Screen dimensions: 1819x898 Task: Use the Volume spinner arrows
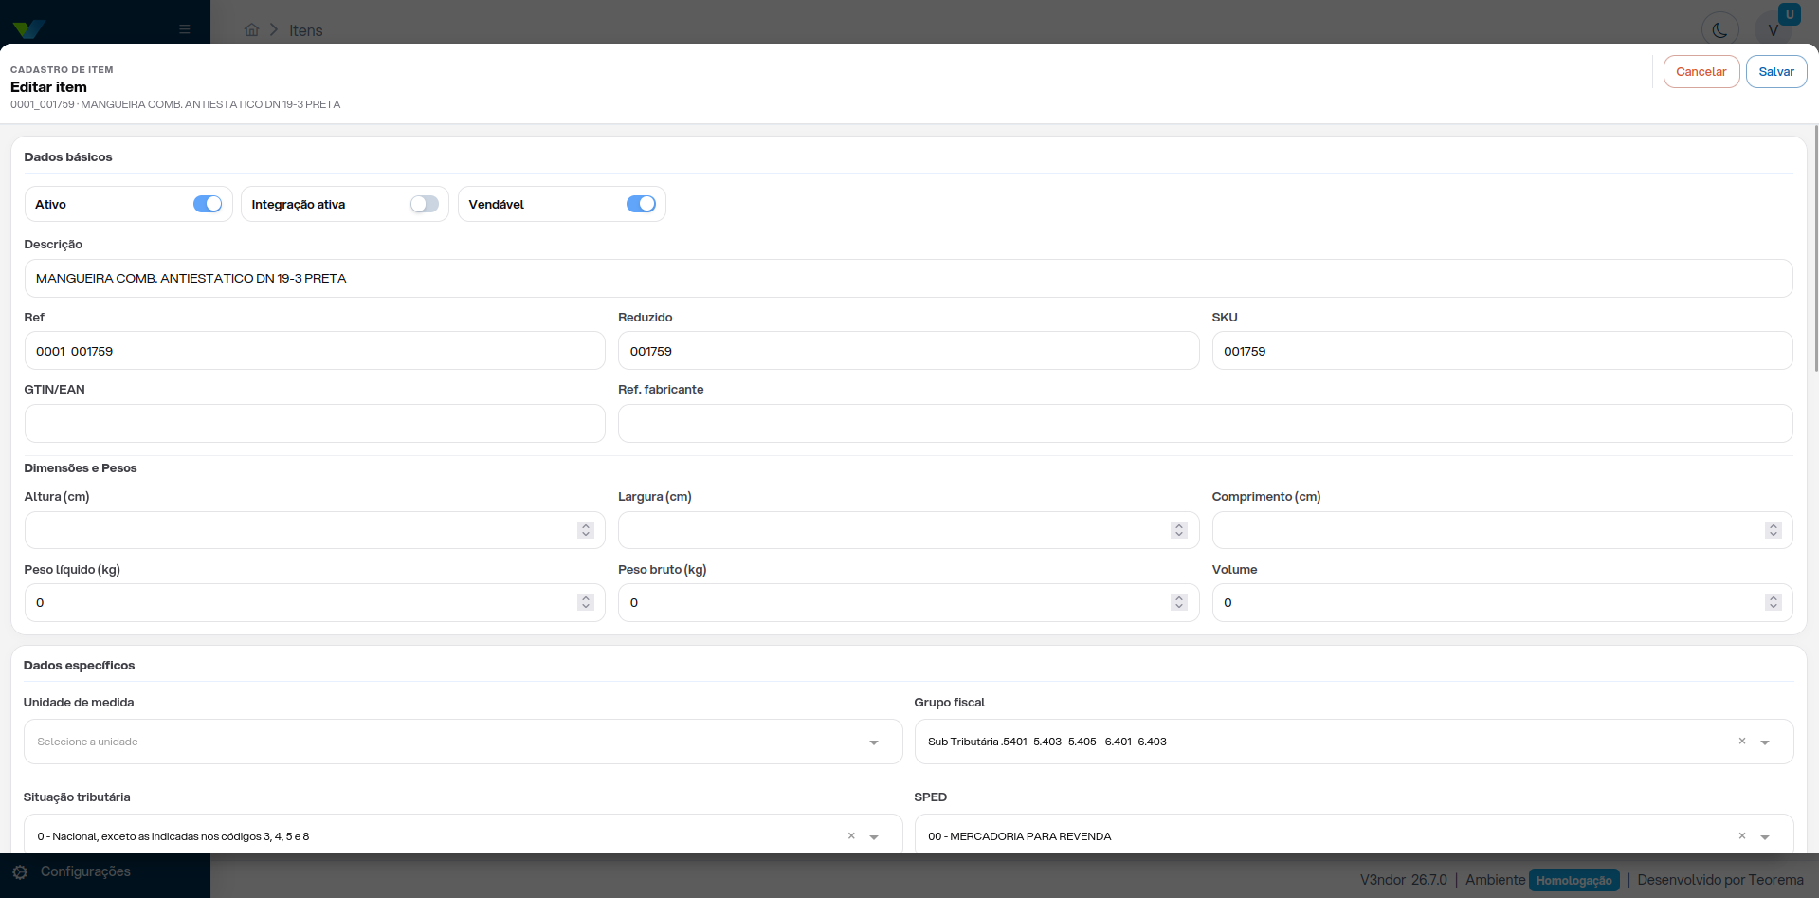coord(1774,602)
